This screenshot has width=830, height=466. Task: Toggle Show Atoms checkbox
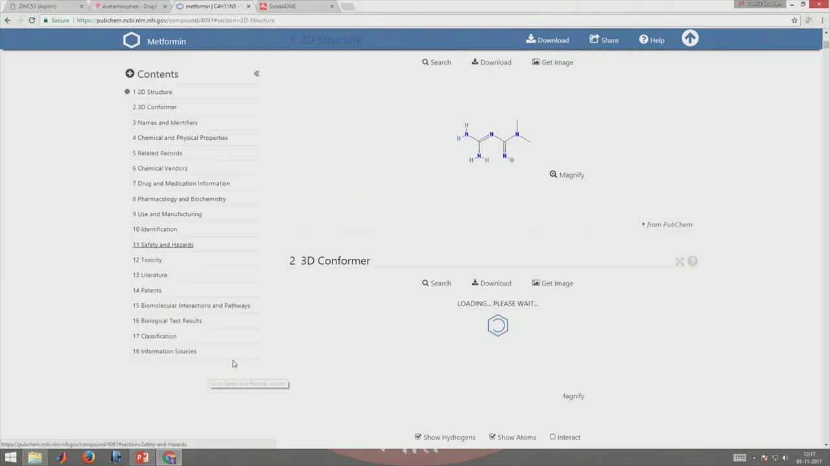click(492, 437)
